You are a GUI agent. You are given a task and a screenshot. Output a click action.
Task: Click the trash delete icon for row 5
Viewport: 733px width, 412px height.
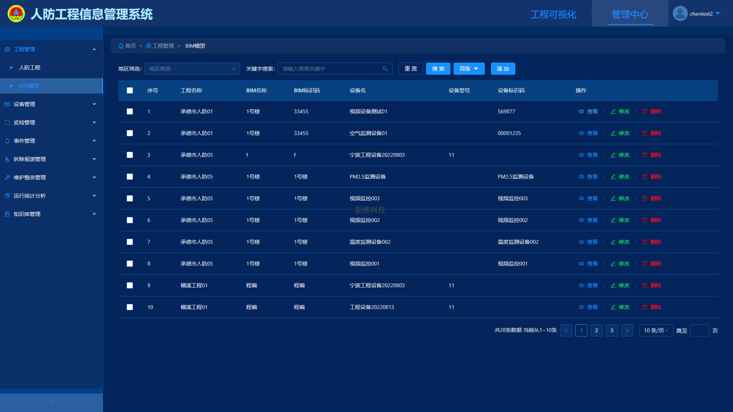[645, 198]
